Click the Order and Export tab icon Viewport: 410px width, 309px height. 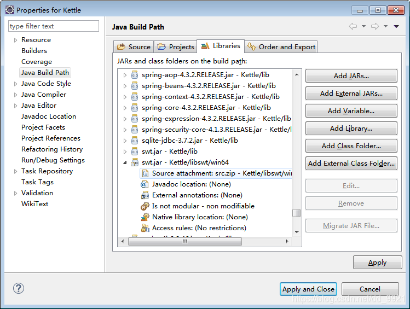point(252,46)
